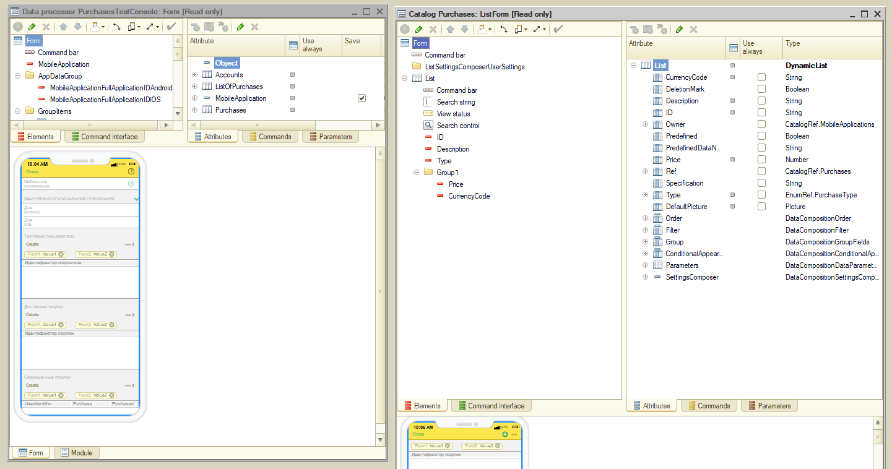The height and width of the screenshot is (469, 892).
Task: Click the delete attribute X in PurchasesTestConsole attributes toolbar
Action: coord(254,27)
